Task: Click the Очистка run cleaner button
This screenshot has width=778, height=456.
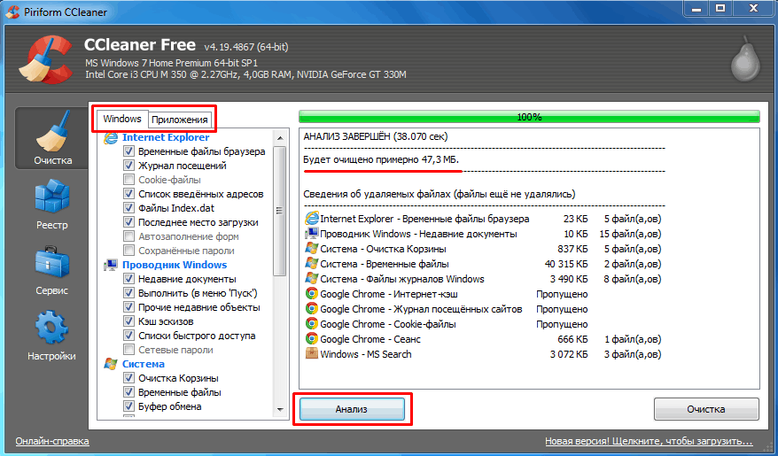Action: point(706,409)
